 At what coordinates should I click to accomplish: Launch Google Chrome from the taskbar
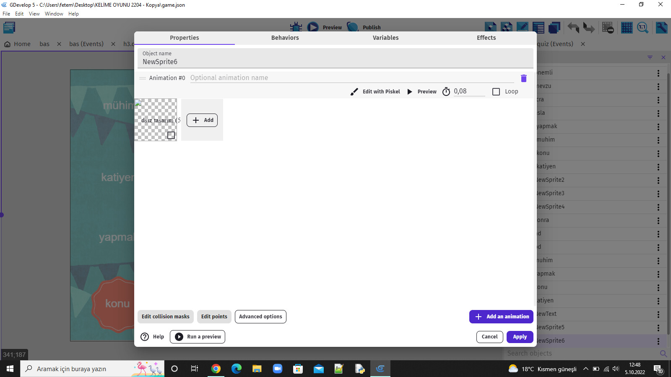[216, 369]
